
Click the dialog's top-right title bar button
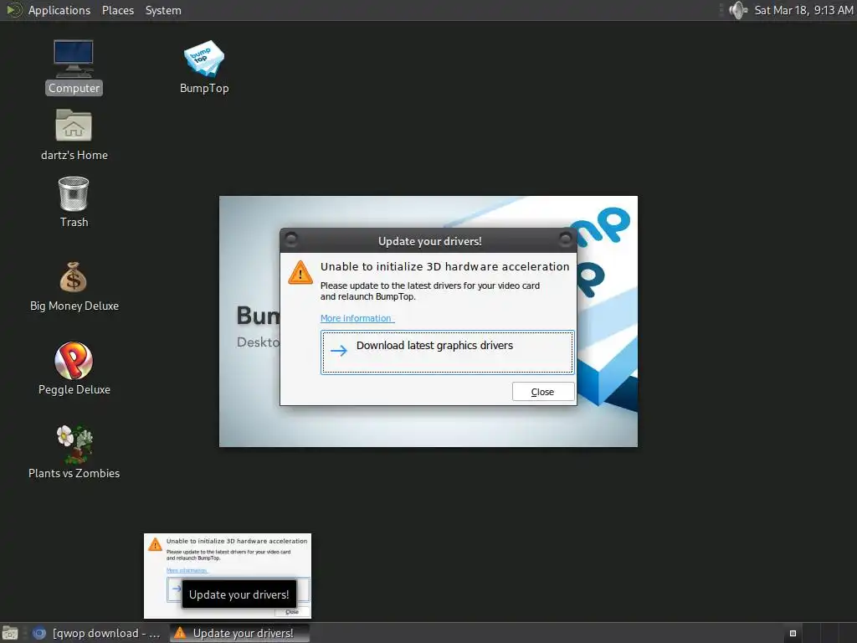click(566, 239)
